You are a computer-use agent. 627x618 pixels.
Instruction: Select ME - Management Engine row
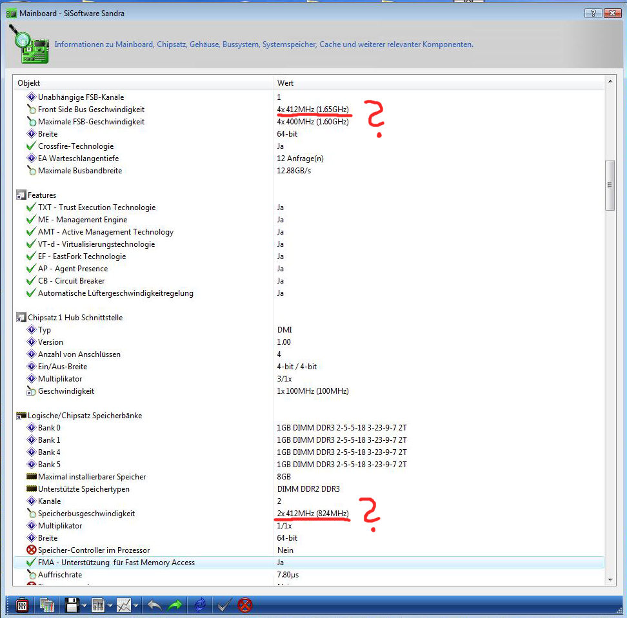309,220
